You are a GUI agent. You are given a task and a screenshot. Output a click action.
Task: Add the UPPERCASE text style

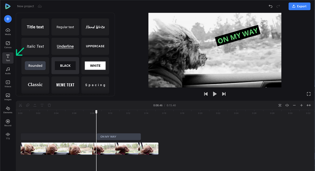click(95, 46)
